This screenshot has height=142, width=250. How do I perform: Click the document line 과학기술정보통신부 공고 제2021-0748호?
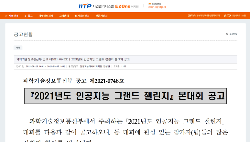point(74,81)
